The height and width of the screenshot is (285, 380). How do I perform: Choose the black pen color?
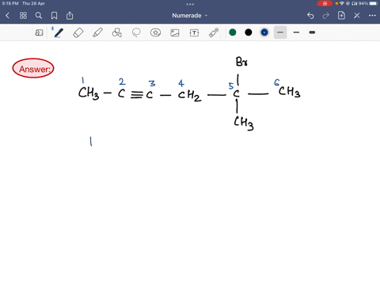(x=249, y=32)
